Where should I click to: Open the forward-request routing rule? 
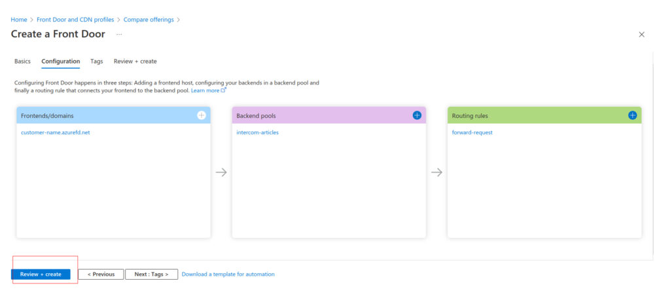[472, 132]
